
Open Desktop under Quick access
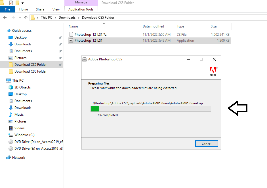point(20,37)
